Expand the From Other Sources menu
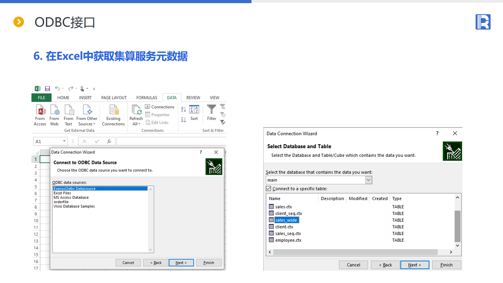The image size is (503, 283). coord(87,115)
